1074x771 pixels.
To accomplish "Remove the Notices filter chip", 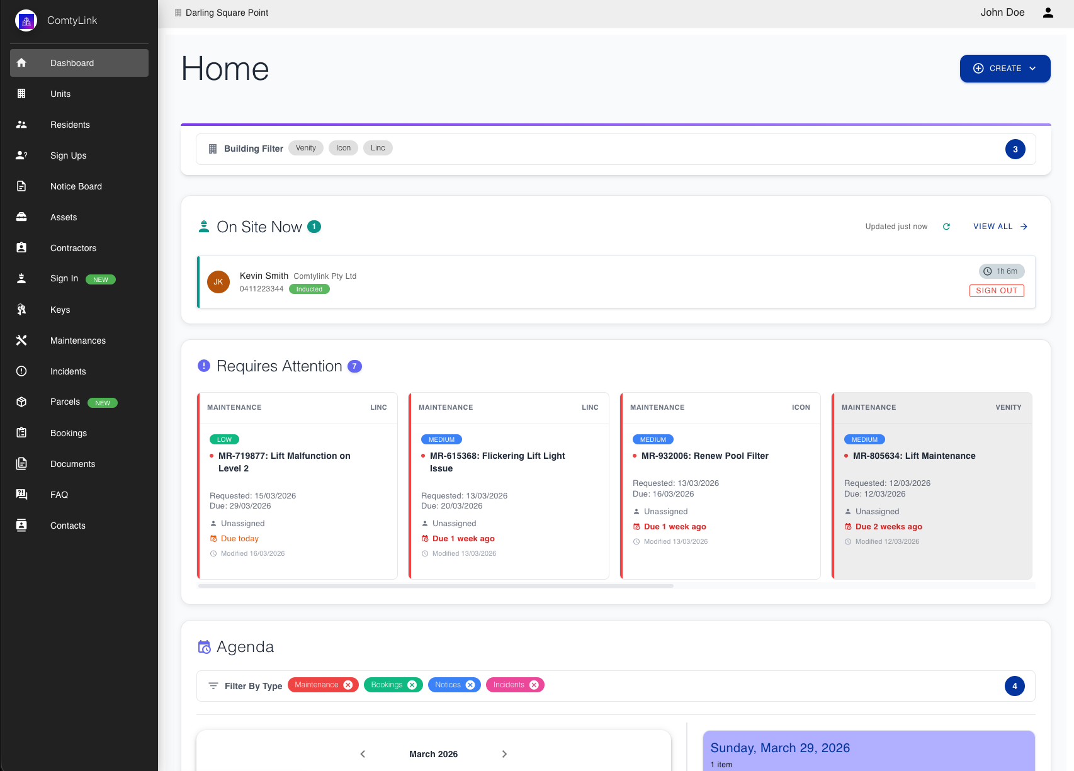I will click(x=470, y=685).
